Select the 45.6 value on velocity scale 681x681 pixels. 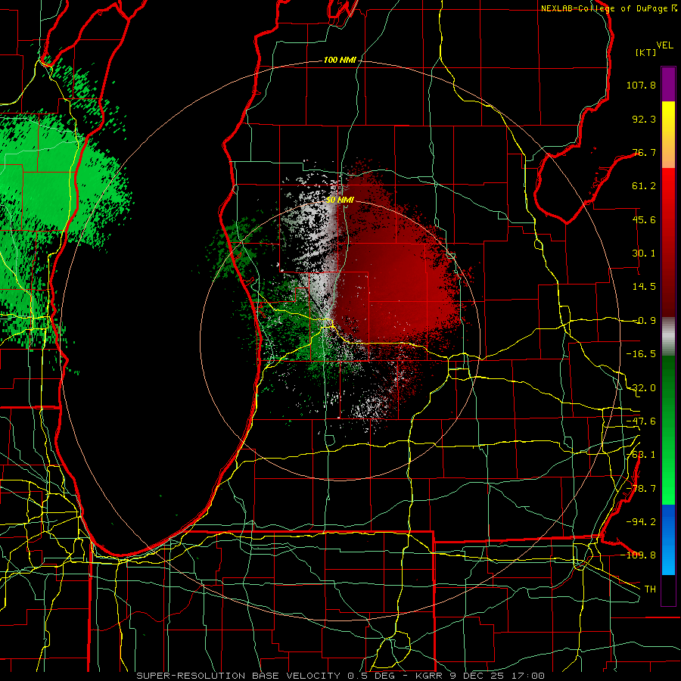point(644,219)
